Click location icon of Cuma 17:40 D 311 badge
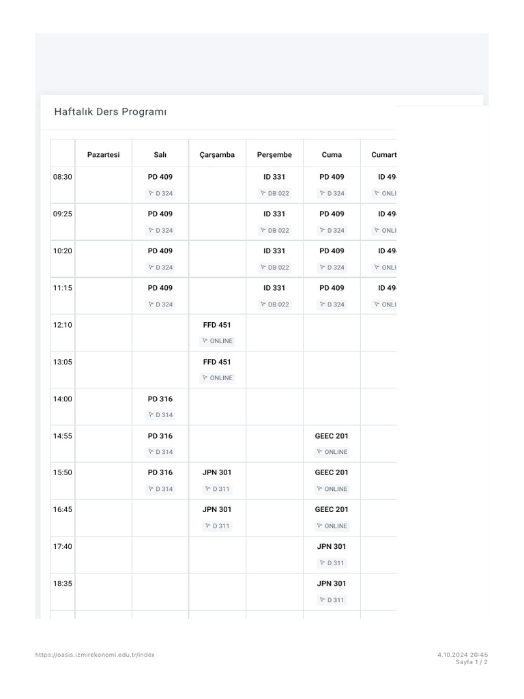This screenshot has width=524, height=699. (322, 563)
